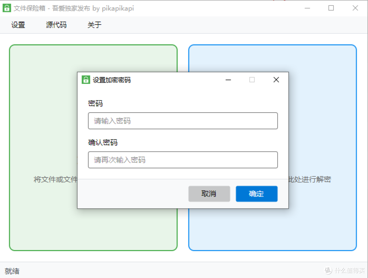Viewport: 368px width, 278px height.
Task: Close the 设置加密密码 dialog
Action: click(276, 80)
